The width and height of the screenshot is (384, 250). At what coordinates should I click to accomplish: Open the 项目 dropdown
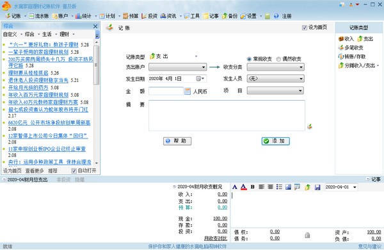[x=275, y=91]
